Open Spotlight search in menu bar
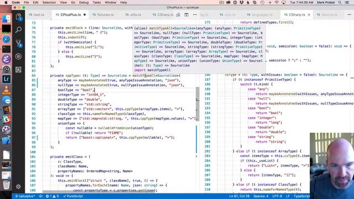This screenshot has height=199, width=354. 340,2
